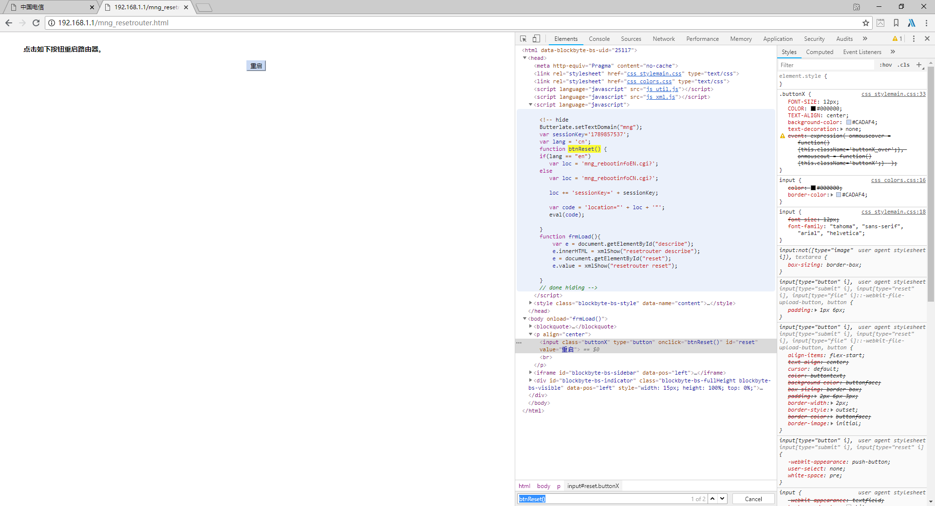Jump to previous search result arrow
Viewport: 935px width, 506px height.
coord(713,499)
